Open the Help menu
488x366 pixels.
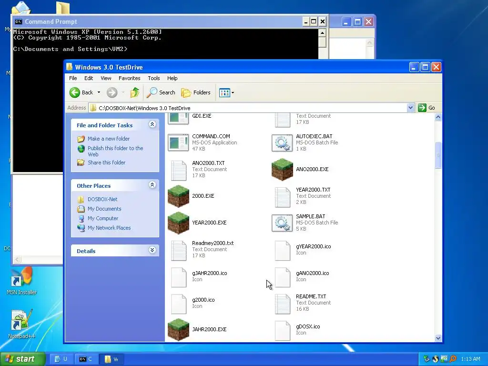click(x=172, y=78)
